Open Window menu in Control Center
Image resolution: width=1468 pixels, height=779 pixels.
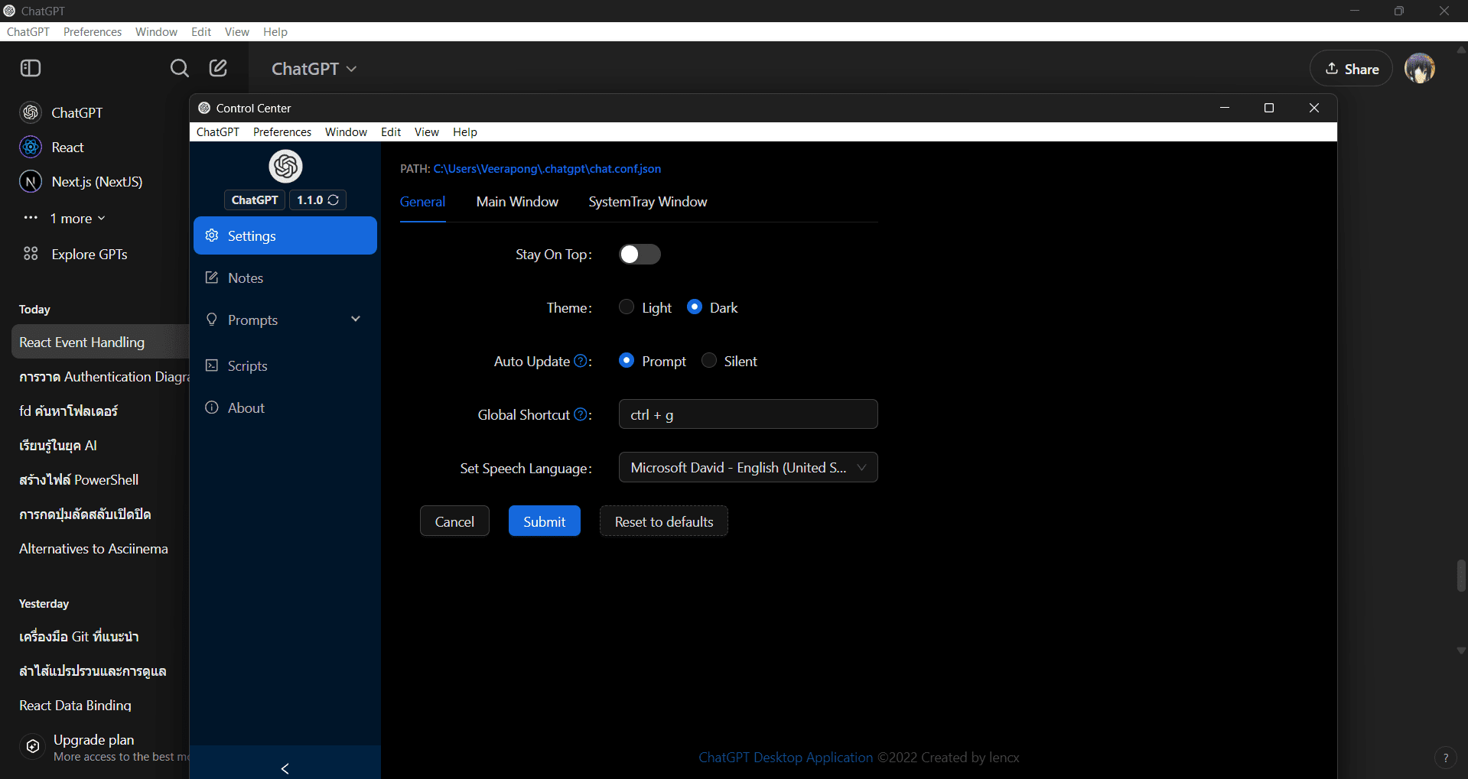(x=346, y=131)
